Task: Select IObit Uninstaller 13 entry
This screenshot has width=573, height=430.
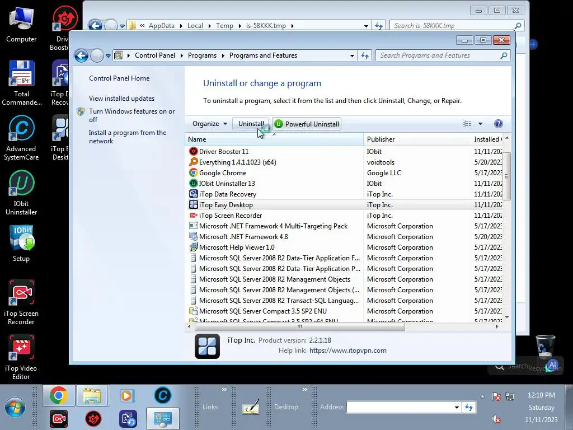Action: point(222,183)
